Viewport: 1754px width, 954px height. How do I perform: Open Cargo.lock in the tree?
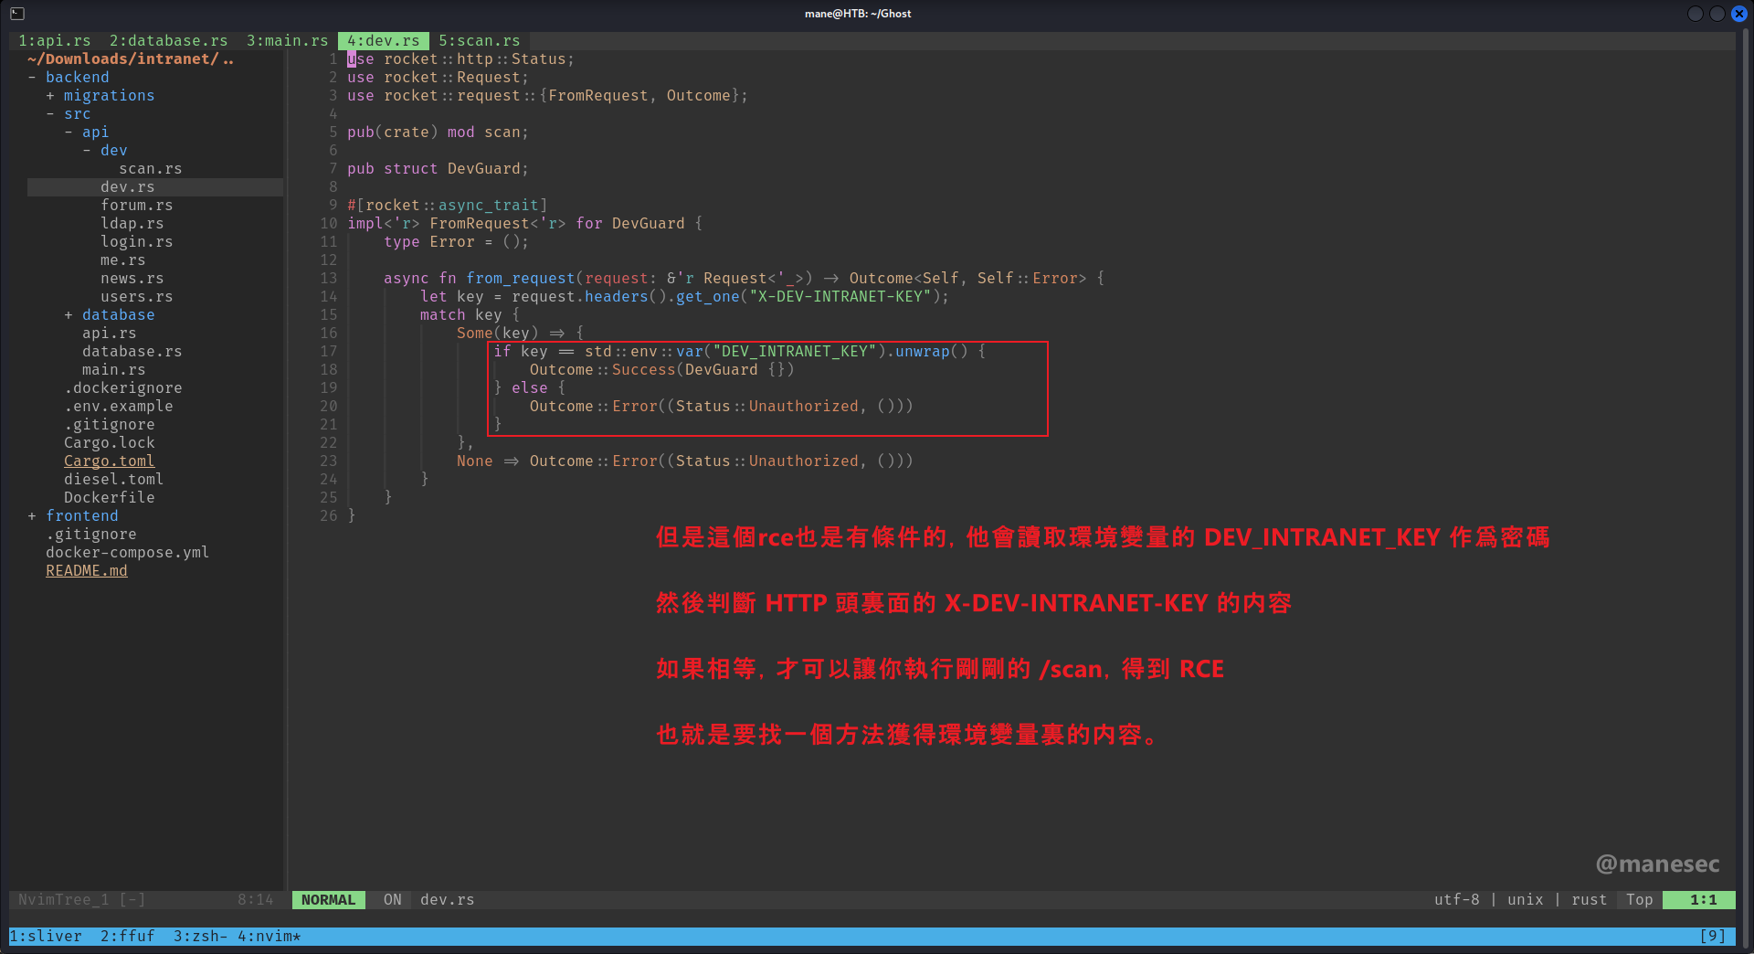[x=109, y=443]
